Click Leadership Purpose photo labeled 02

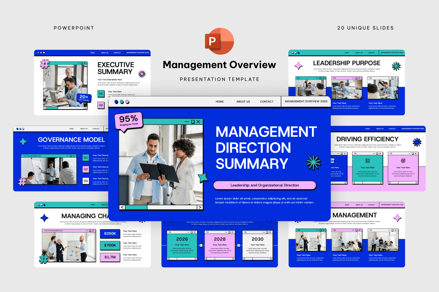click(x=347, y=89)
